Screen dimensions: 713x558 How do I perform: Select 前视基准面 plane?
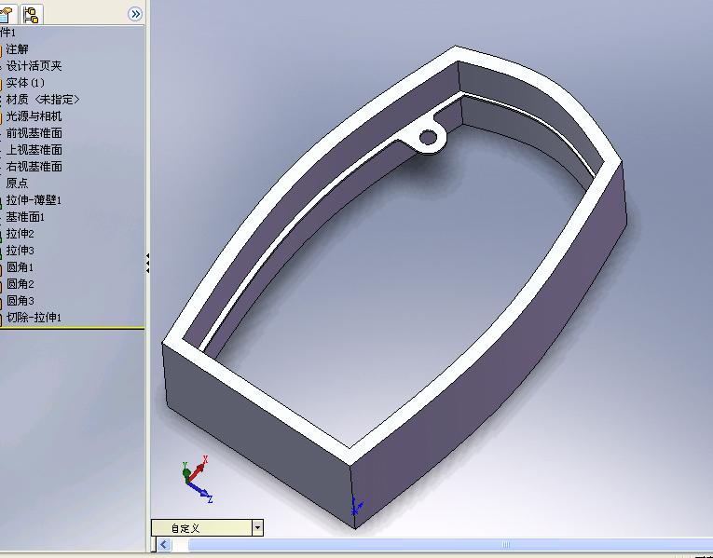34,133
